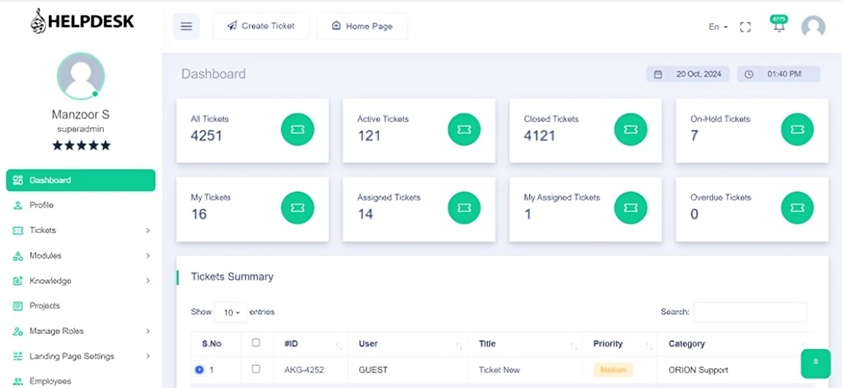This screenshot has height=388, width=842.
Task: Click the My Tickets green ticket icon
Action: (298, 208)
